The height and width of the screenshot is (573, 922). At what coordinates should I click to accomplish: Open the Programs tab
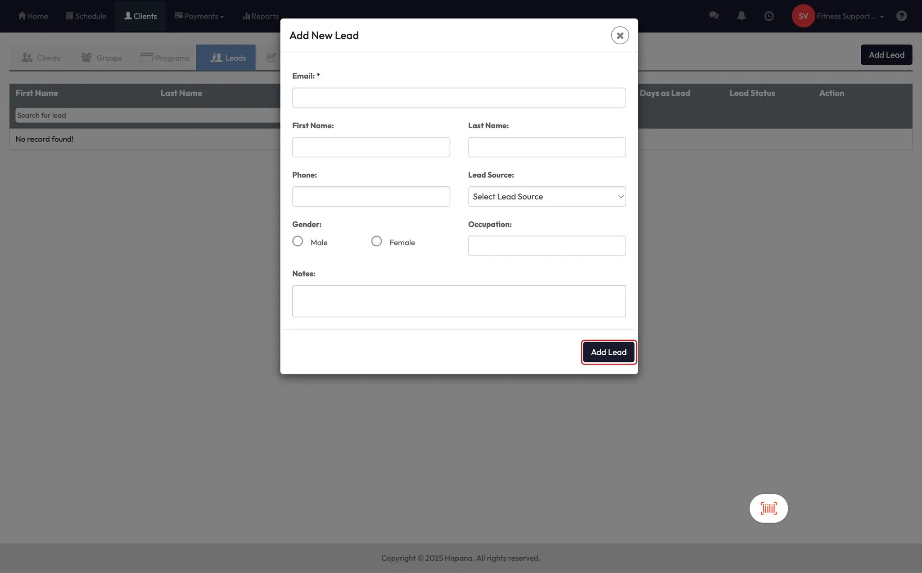(x=165, y=58)
